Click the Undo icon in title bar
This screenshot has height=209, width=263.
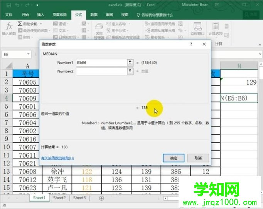coord(17,5)
